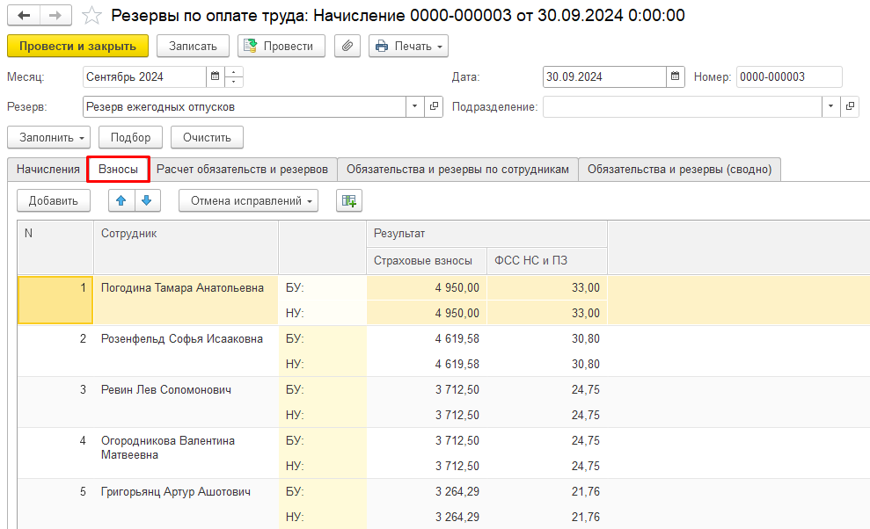Move row down with blue arrow

point(146,200)
